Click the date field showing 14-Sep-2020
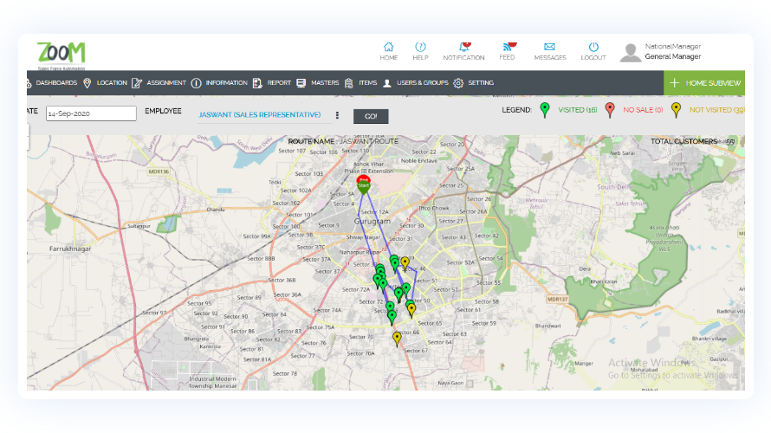Screen dimensions: 771x433 click(91, 113)
